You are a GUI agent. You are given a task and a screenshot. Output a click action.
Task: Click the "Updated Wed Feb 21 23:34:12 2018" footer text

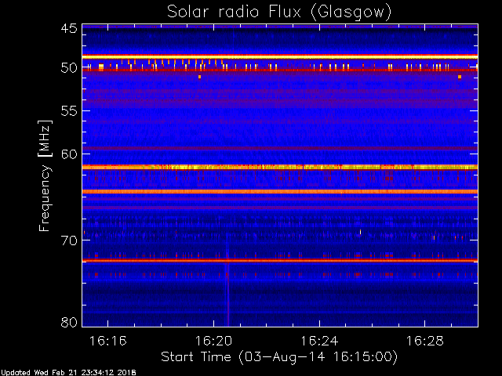pyautogui.click(x=68, y=373)
